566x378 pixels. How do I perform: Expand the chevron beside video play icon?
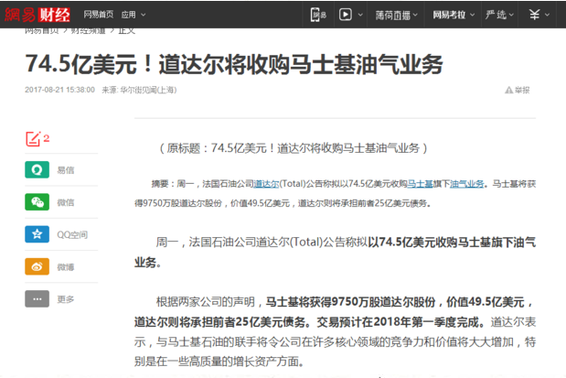coord(360,15)
